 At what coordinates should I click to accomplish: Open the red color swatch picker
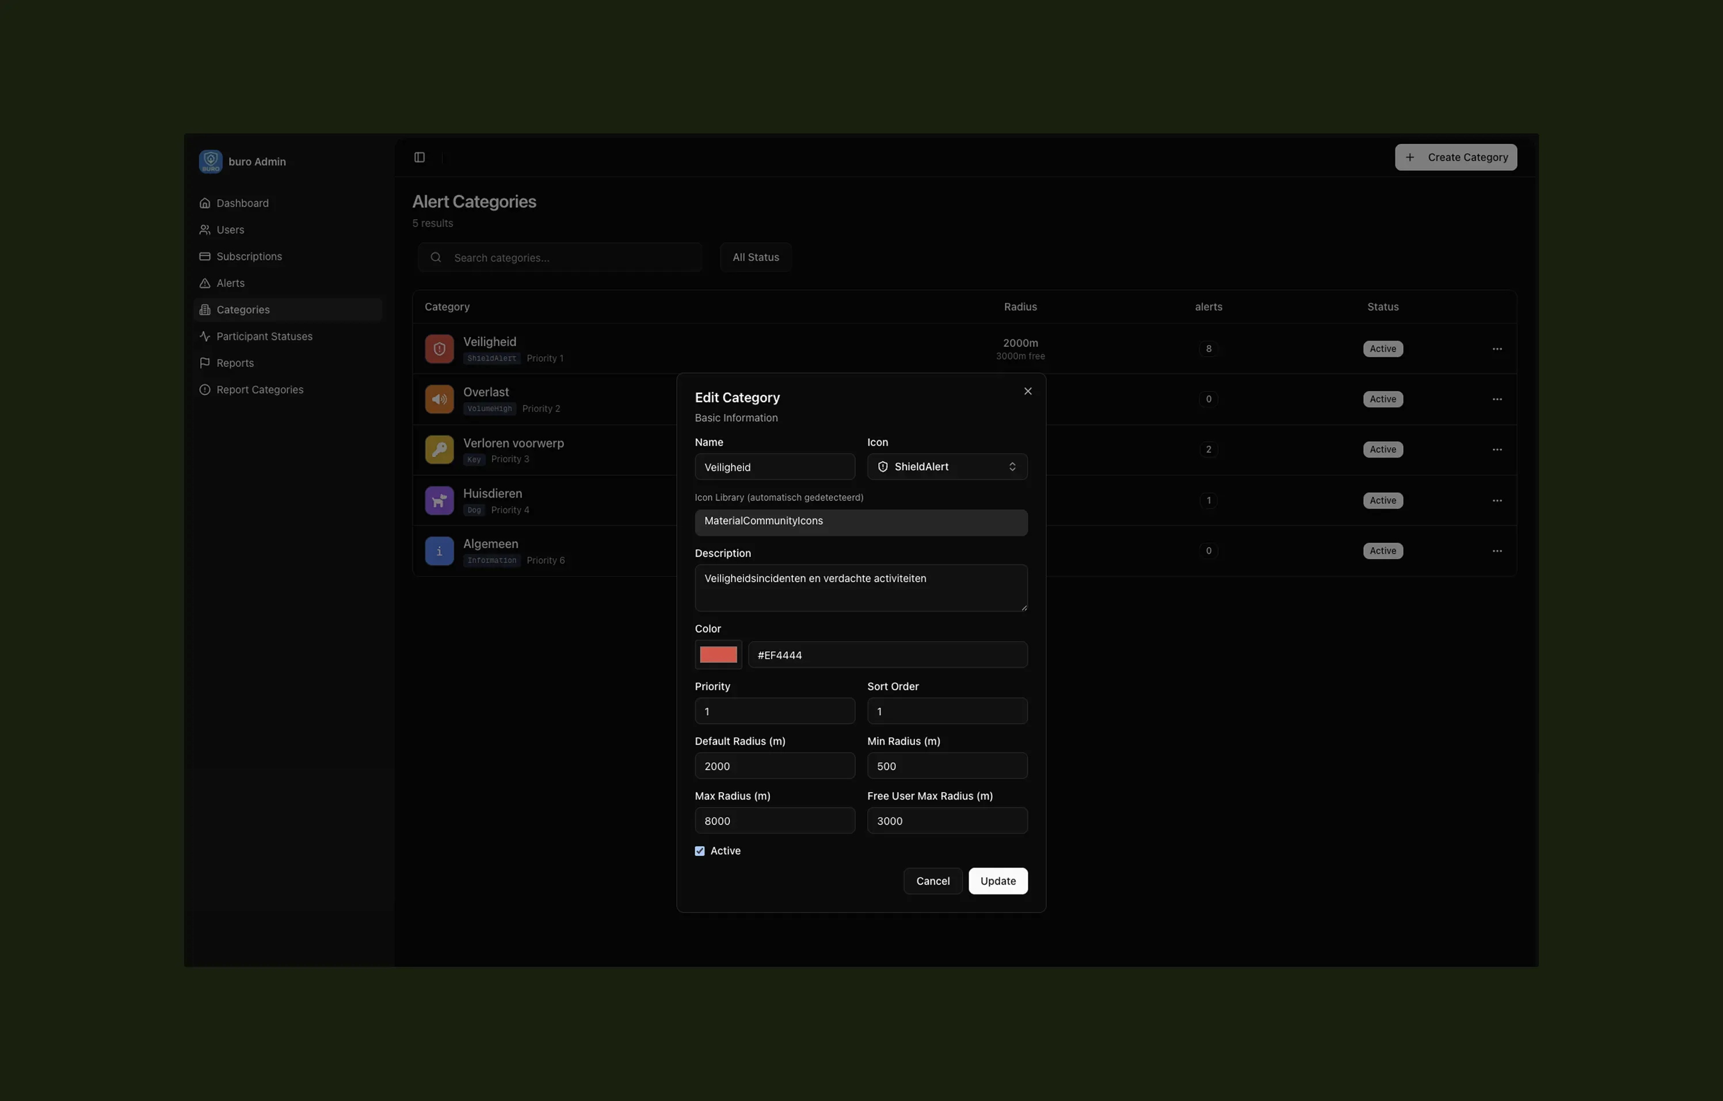(x=717, y=655)
